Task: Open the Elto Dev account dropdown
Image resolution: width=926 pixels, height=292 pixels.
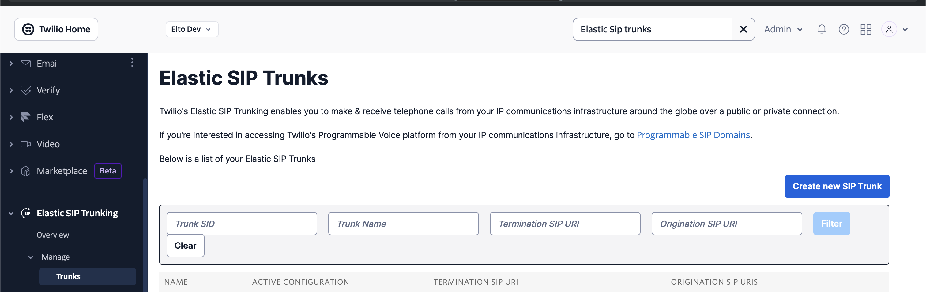Action: point(192,29)
